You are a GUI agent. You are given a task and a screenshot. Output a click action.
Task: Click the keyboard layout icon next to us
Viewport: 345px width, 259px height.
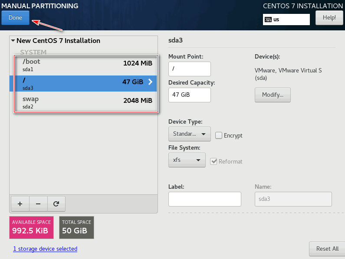[x=268, y=20]
